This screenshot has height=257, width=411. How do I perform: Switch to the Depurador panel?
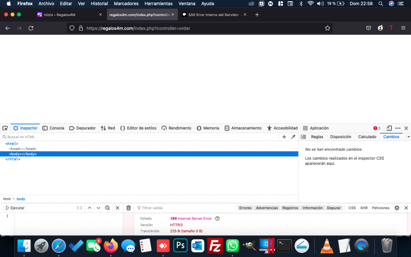click(82, 128)
